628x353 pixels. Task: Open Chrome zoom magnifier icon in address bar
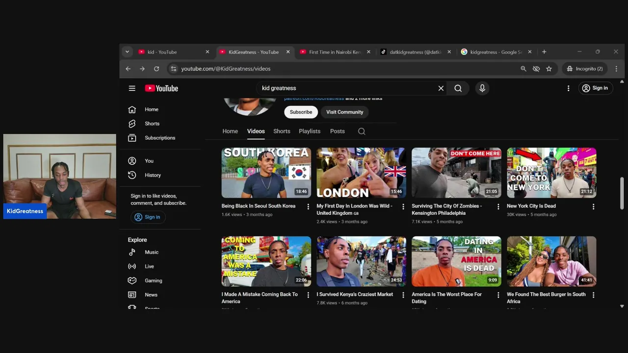coord(523,69)
